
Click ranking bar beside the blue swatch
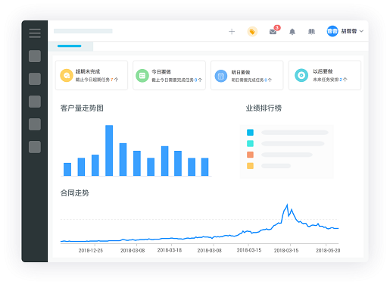click(295, 133)
